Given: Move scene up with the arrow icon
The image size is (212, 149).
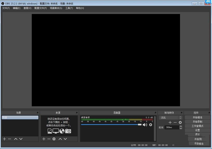Looking at the screenshot, I should [x=16, y=139].
